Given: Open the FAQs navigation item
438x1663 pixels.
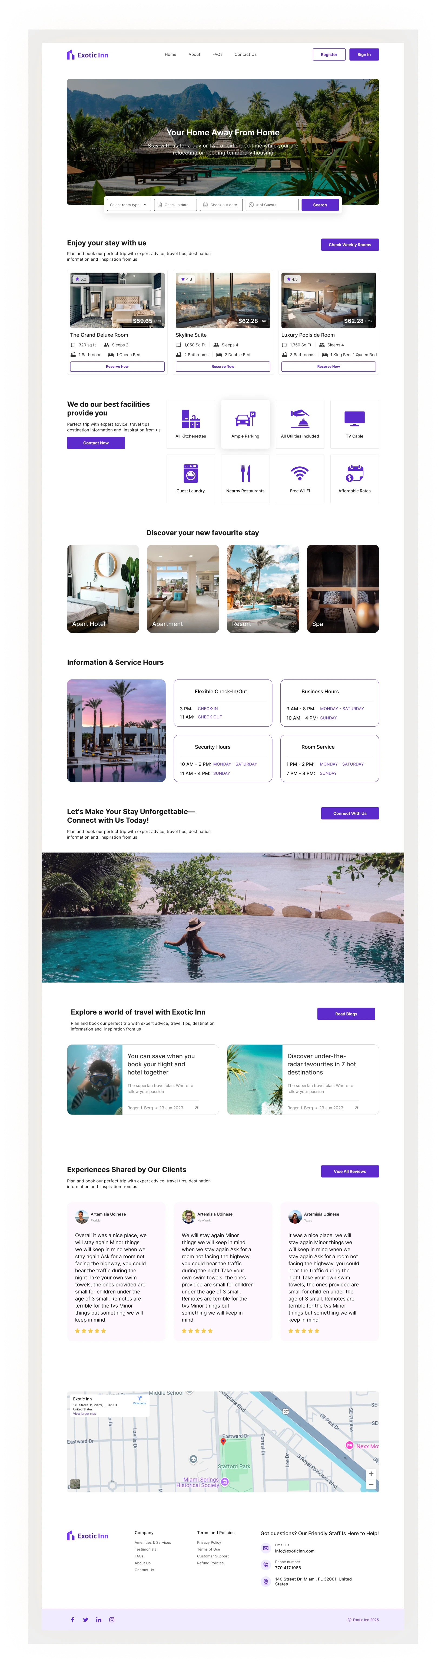Looking at the screenshot, I should coord(217,54).
